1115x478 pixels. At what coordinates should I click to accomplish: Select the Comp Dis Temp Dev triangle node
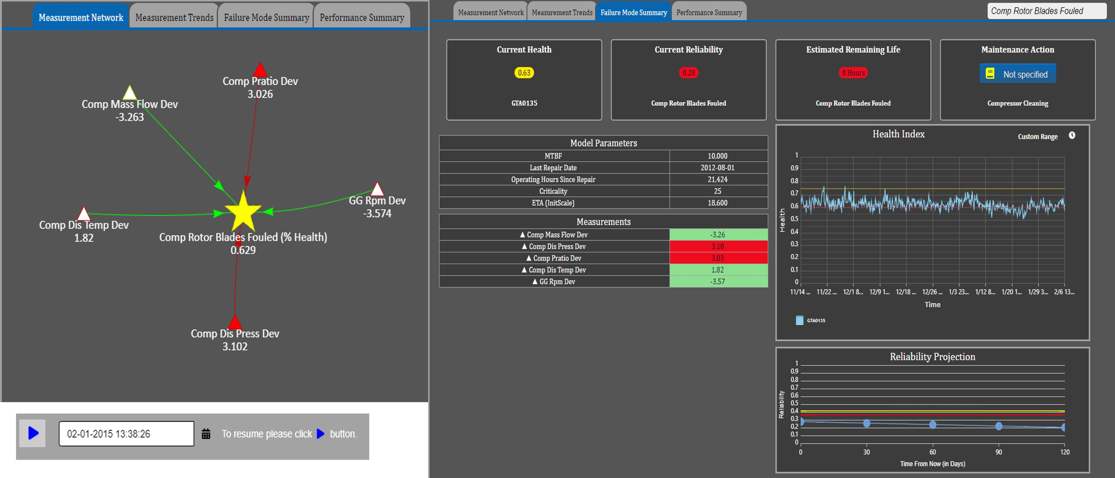(x=84, y=213)
